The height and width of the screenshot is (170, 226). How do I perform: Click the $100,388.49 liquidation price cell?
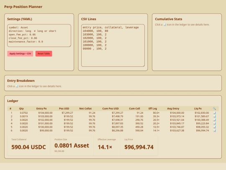[202, 120]
